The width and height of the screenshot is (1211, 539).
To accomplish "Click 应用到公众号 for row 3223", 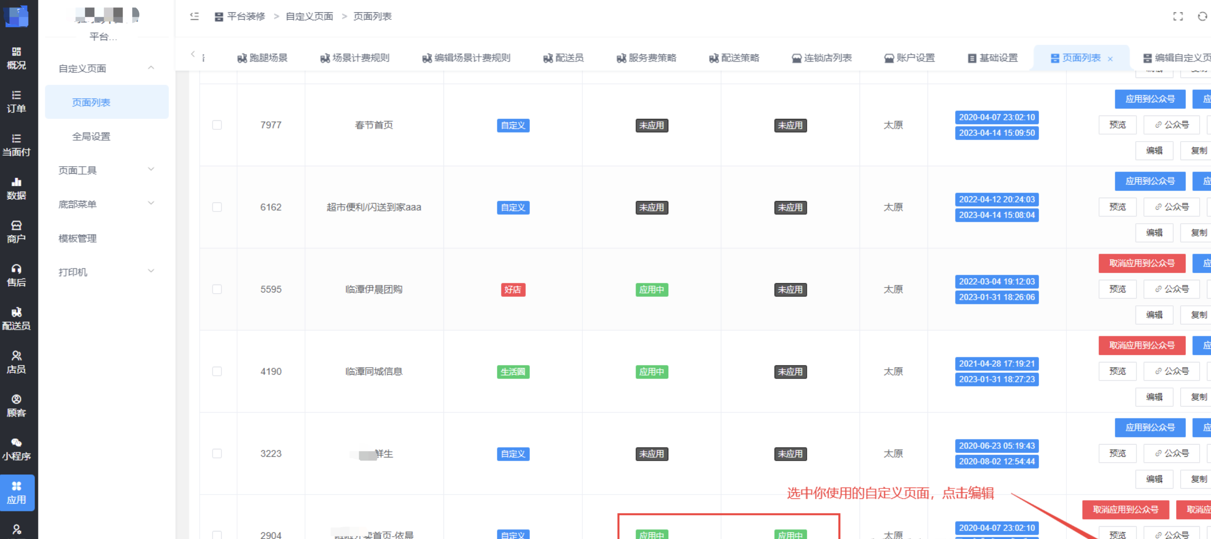I will (x=1150, y=428).
